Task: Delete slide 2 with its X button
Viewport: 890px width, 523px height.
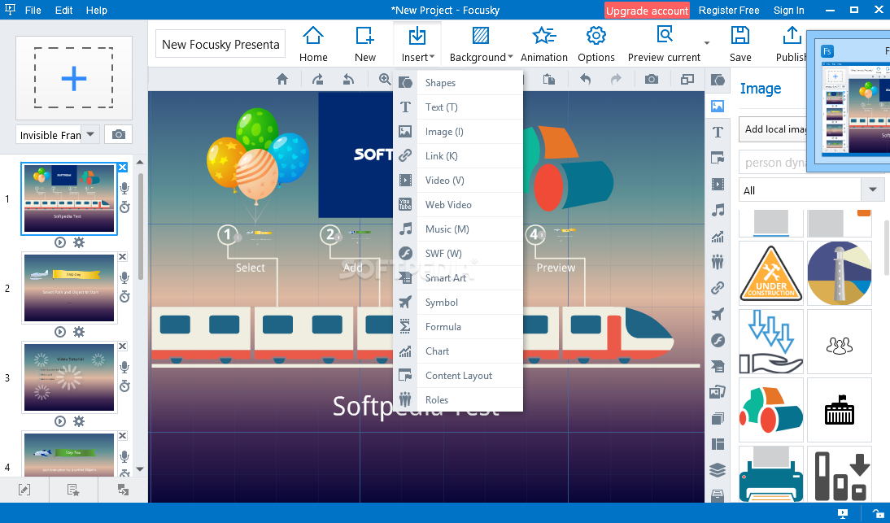Action: click(123, 257)
